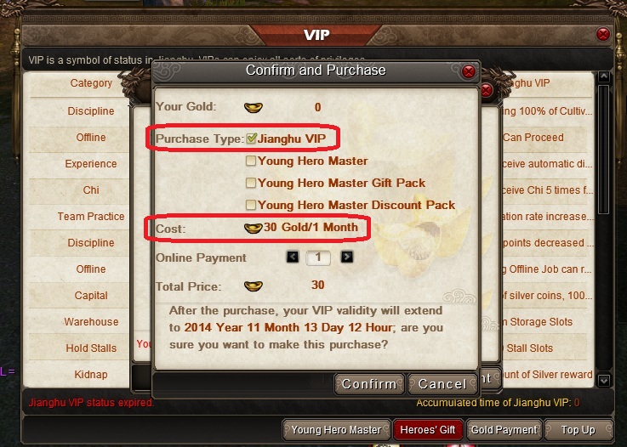
Task: Decrease Online Payment quantity with left arrow
Action: pyautogui.click(x=293, y=257)
